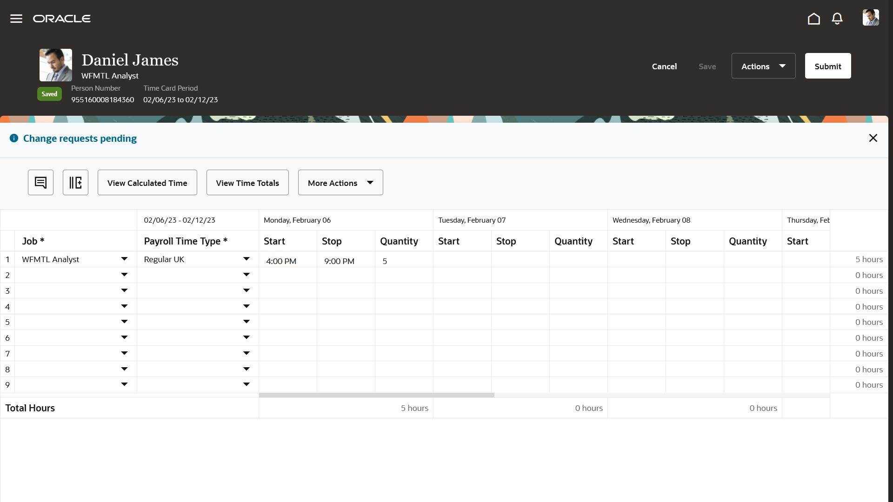Edit the Start time field showing 4:00 PM
The image size is (893, 502).
click(281, 261)
